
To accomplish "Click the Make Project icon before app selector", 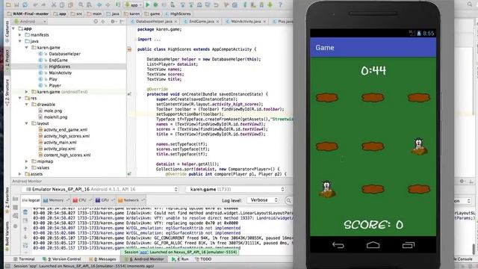I will point(118,4).
